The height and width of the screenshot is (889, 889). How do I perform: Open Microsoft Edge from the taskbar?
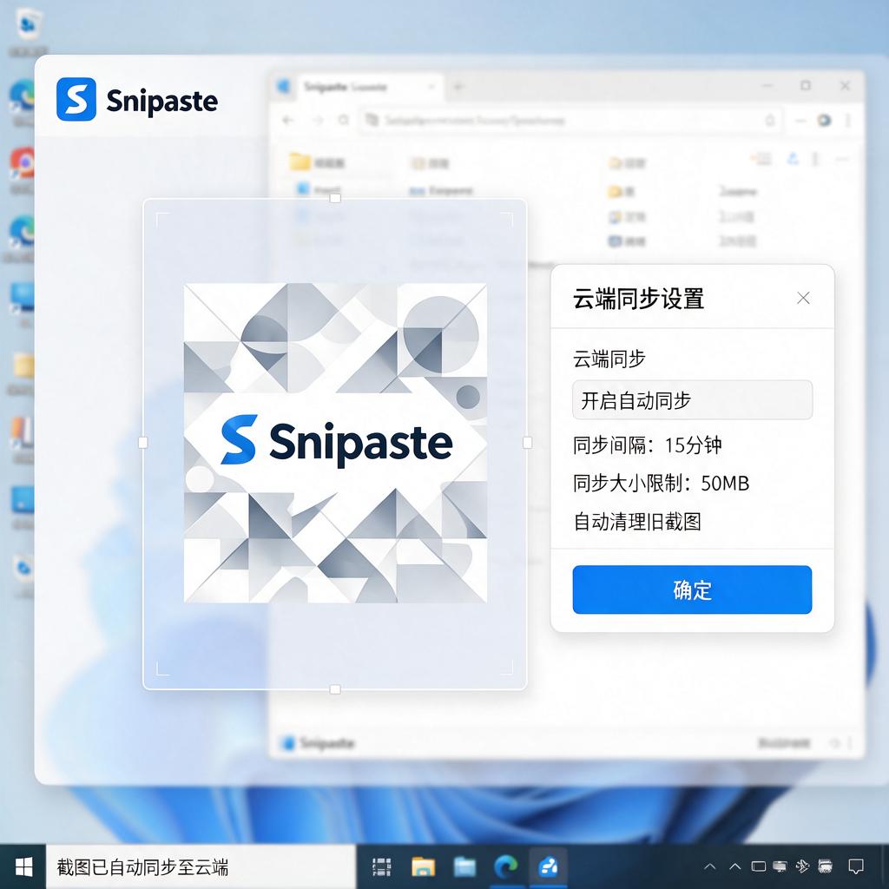[506, 867]
